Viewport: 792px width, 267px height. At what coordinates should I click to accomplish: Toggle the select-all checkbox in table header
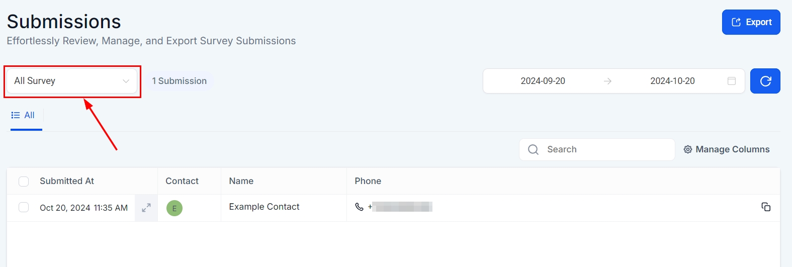pyautogui.click(x=24, y=182)
